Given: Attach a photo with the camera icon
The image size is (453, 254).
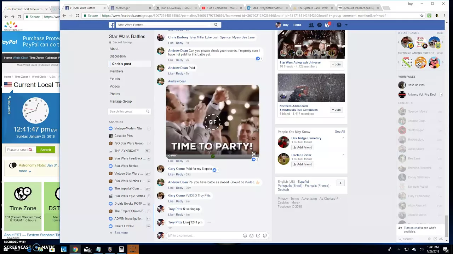Looking at the screenshot, I should (251, 236).
